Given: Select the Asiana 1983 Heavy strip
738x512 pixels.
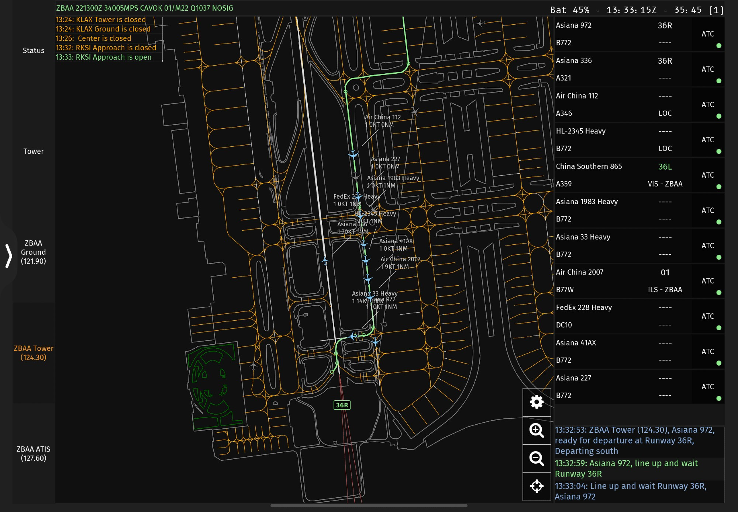Looking at the screenshot, I should click(639, 210).
